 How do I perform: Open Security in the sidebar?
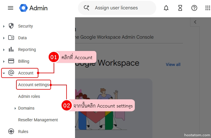pyautogui.click(x=25, y=26)
